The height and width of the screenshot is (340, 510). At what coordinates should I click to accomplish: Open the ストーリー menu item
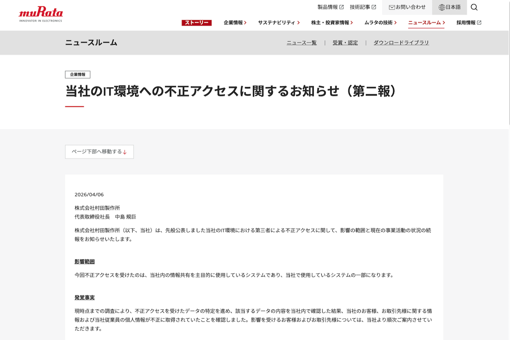[x=196, y=23]
